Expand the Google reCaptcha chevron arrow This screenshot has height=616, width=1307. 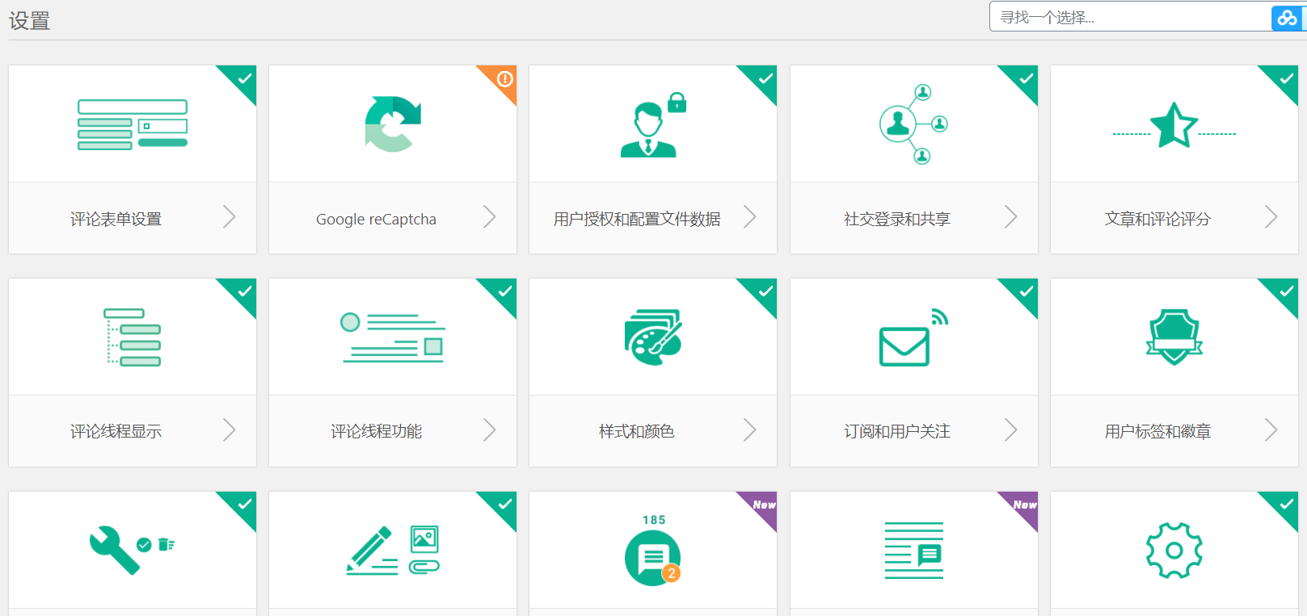pyautogui.click(x=489, y=217)
